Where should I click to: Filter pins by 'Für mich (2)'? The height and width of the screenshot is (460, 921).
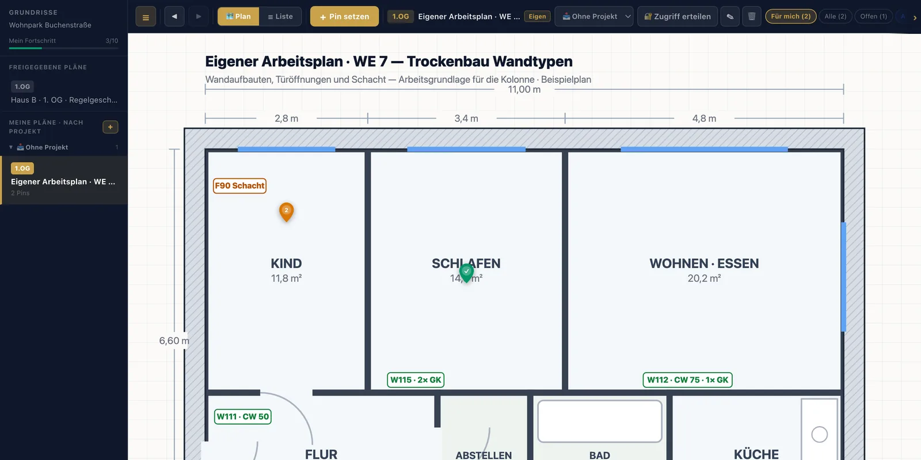(x=791, y=17)
